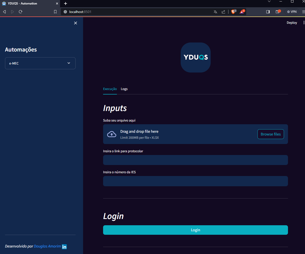The image size is (305, 254).
Task: Reload the page with the refresh icon
Action: click(x=21, y=12)
